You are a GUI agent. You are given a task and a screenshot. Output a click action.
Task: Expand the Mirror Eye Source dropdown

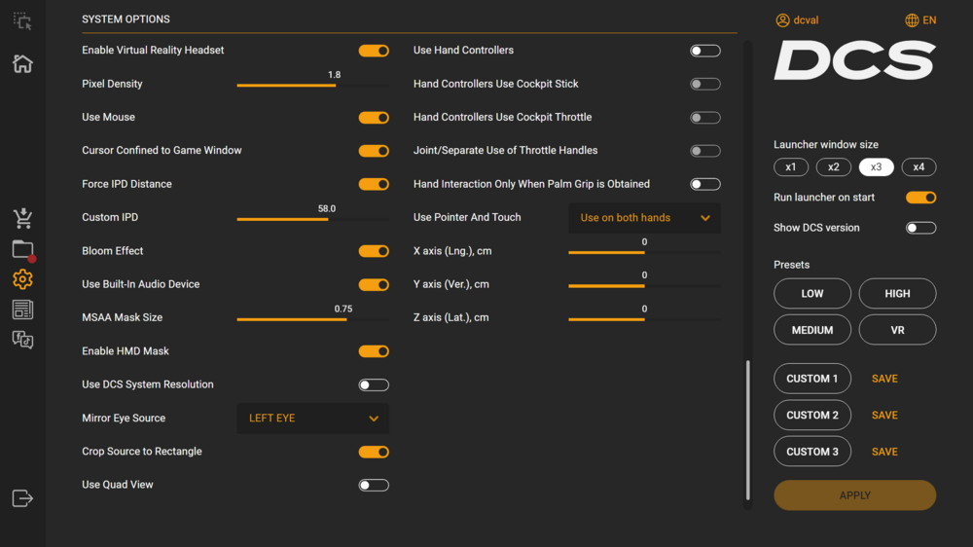pos(312,419)
